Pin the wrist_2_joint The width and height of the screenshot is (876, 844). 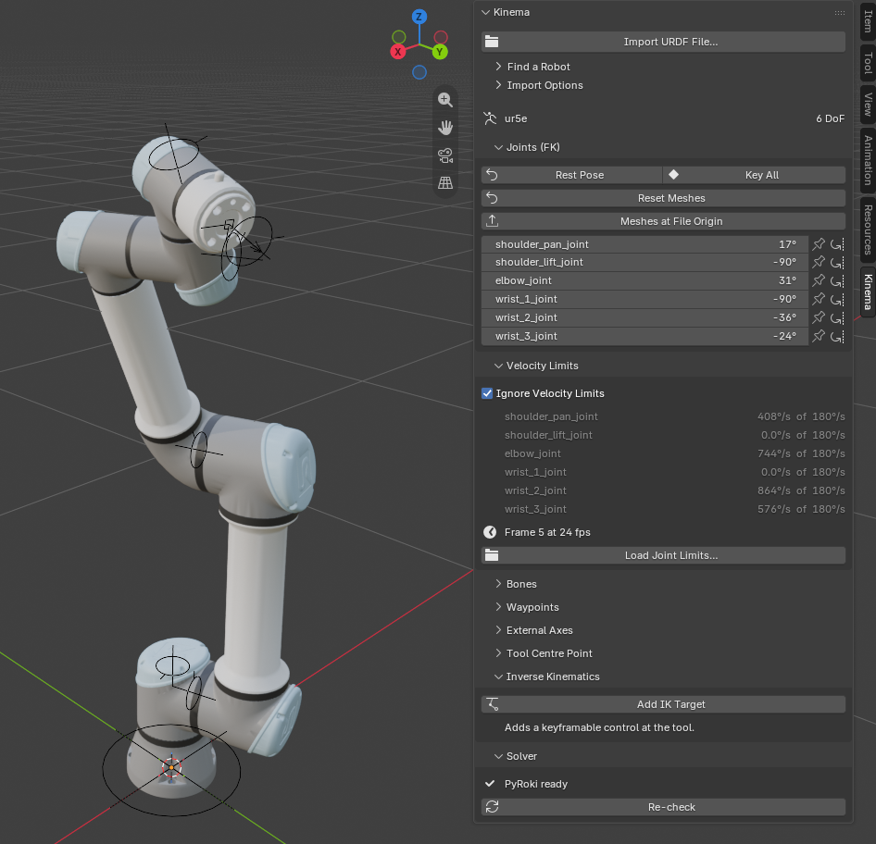tap(819, 317)
